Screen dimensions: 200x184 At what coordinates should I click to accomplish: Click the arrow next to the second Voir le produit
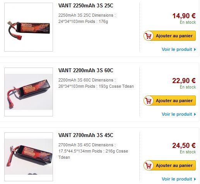pyautogui.click(x=195, y=114)
